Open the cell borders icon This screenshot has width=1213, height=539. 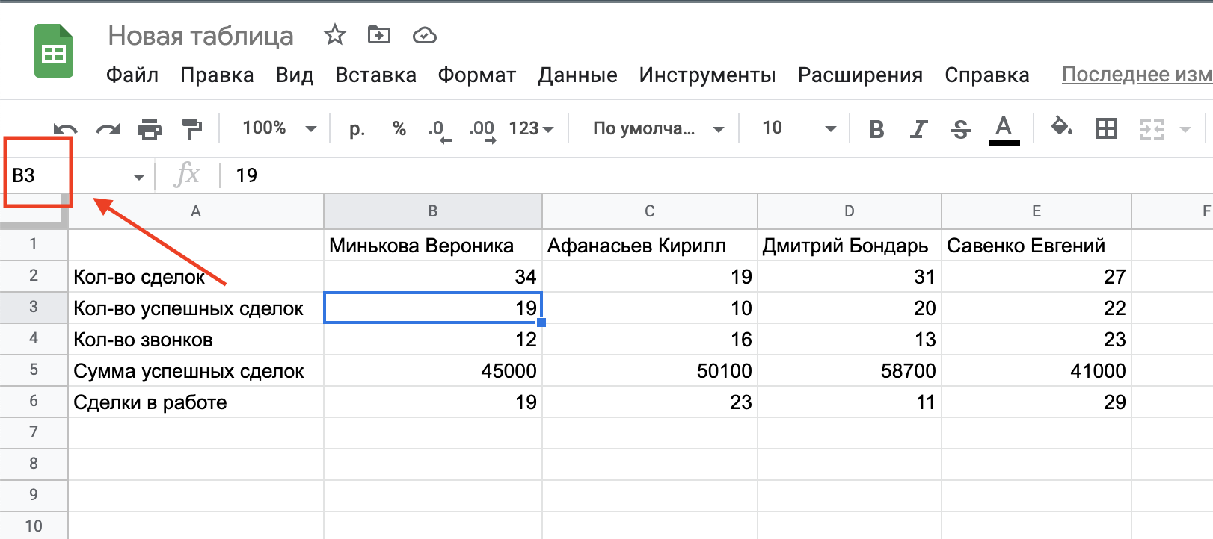click(x=1106, y=128)
